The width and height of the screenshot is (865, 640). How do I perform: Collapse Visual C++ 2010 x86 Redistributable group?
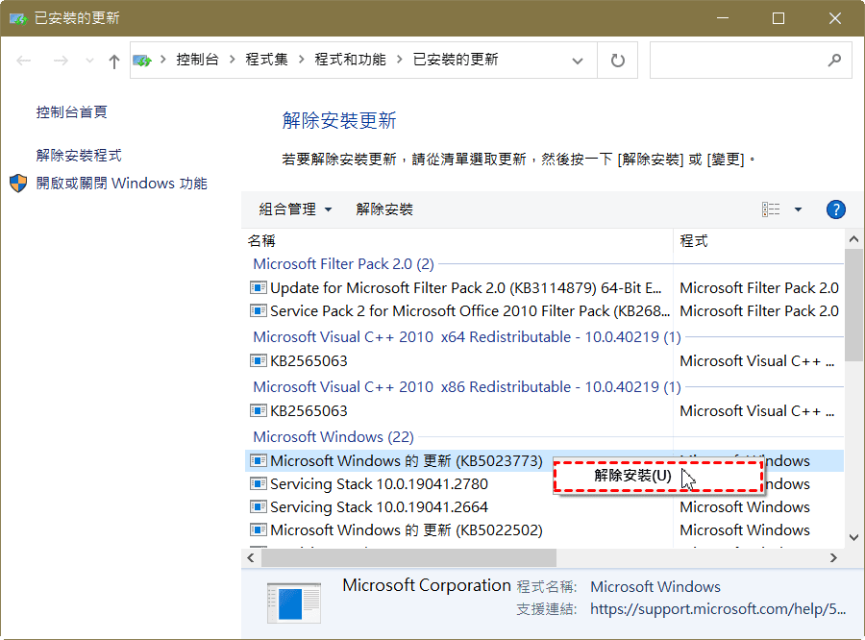[467, 386]
